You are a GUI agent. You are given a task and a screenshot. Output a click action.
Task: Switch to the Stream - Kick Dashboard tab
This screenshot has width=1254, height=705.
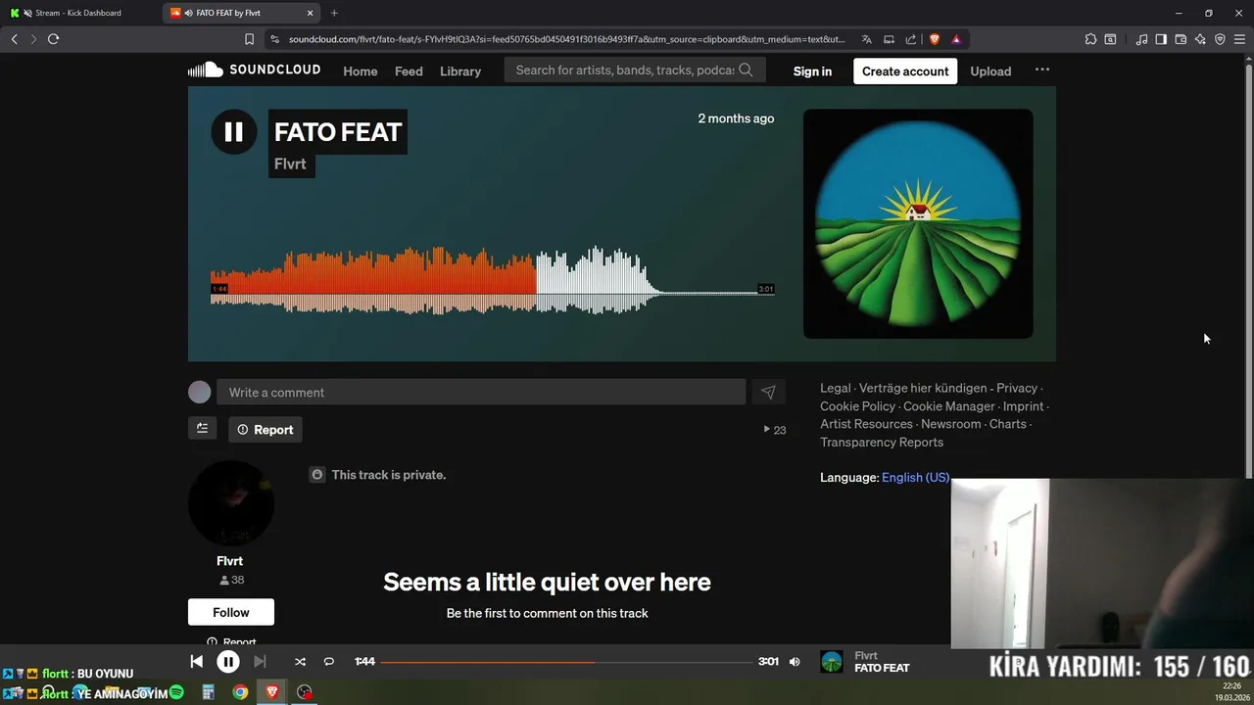point(78,13)
